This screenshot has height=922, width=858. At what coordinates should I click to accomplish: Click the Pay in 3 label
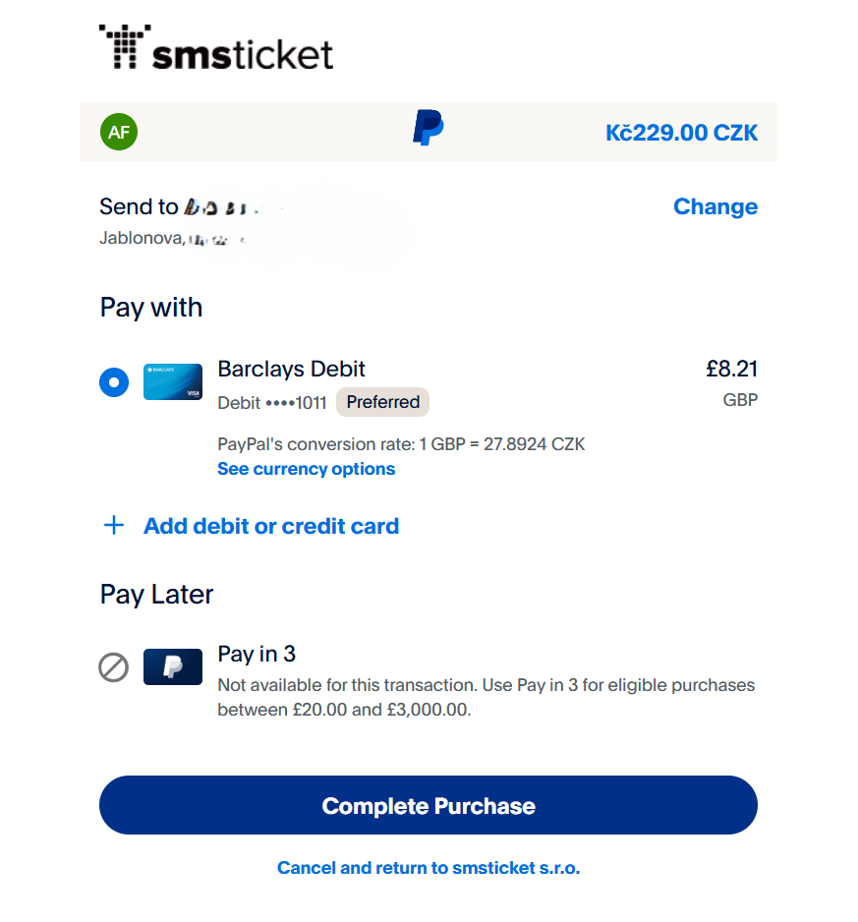(257, 654)
